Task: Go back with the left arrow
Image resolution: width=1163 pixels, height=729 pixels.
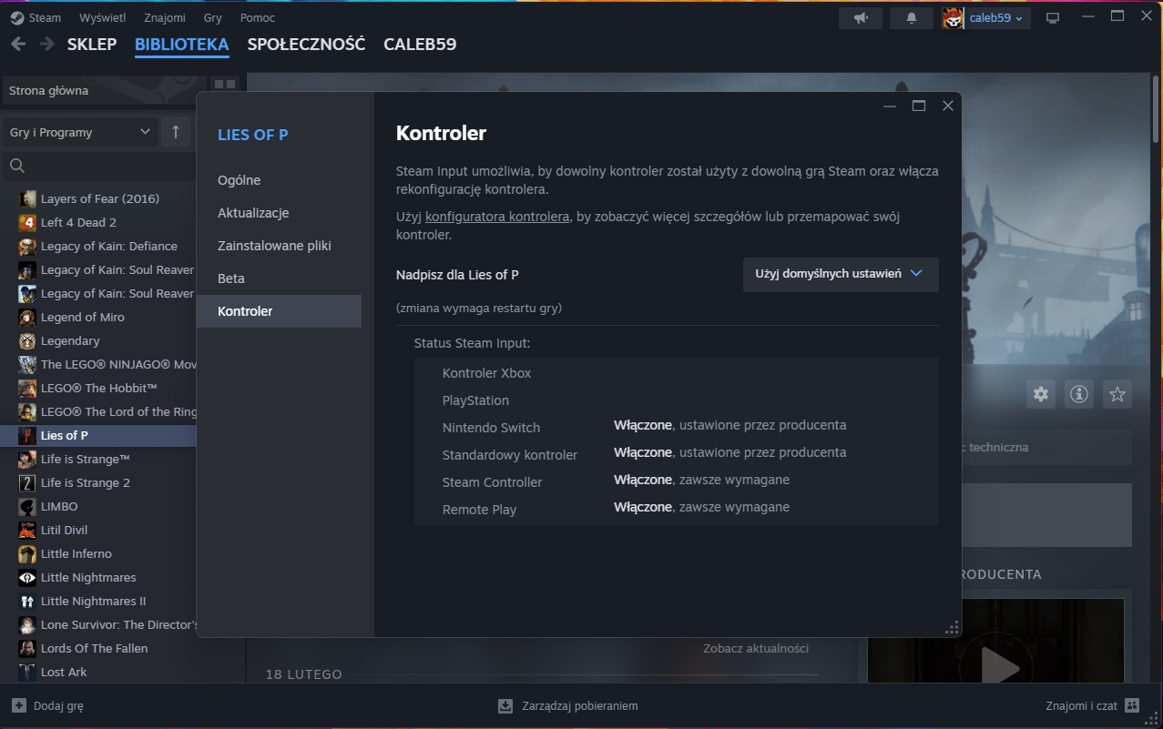Action: point(18,44)
